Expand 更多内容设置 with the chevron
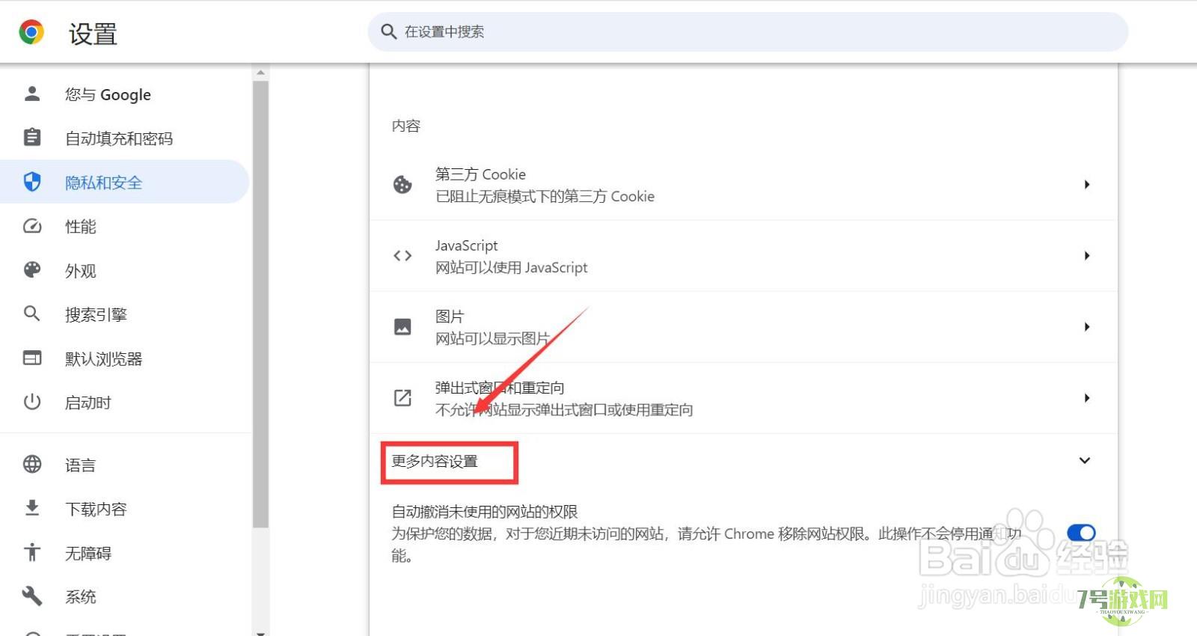Image resolution: width=1197 pixels, height=636 pixels. [1084, 460]
